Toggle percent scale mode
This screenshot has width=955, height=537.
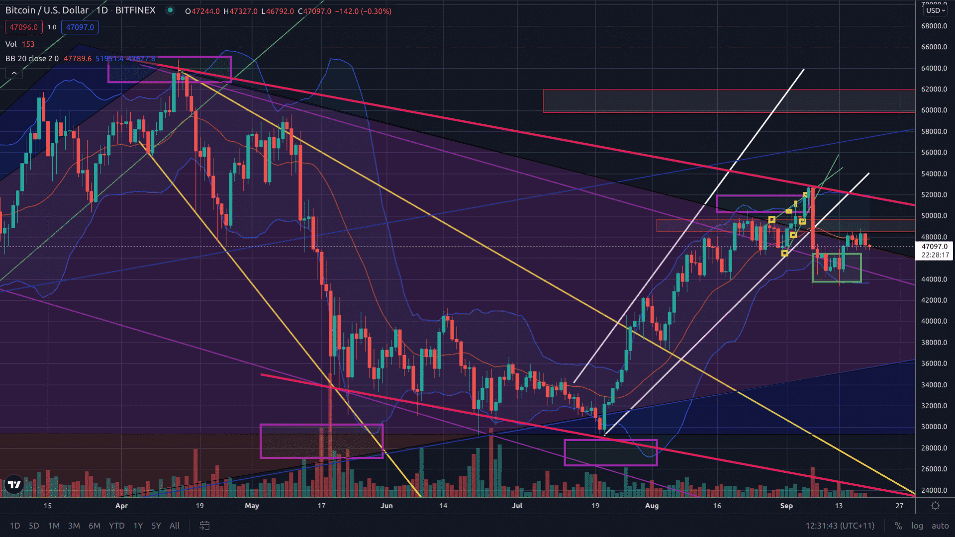pos(898,526)
